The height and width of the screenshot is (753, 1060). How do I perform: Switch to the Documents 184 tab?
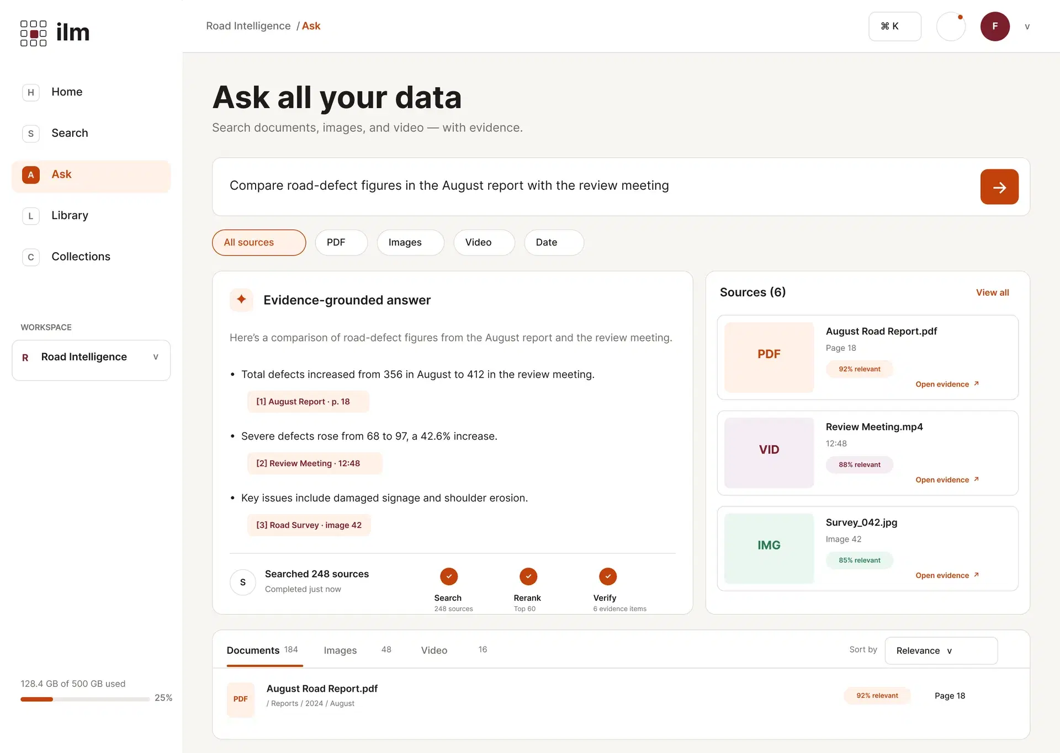[264, 651]
